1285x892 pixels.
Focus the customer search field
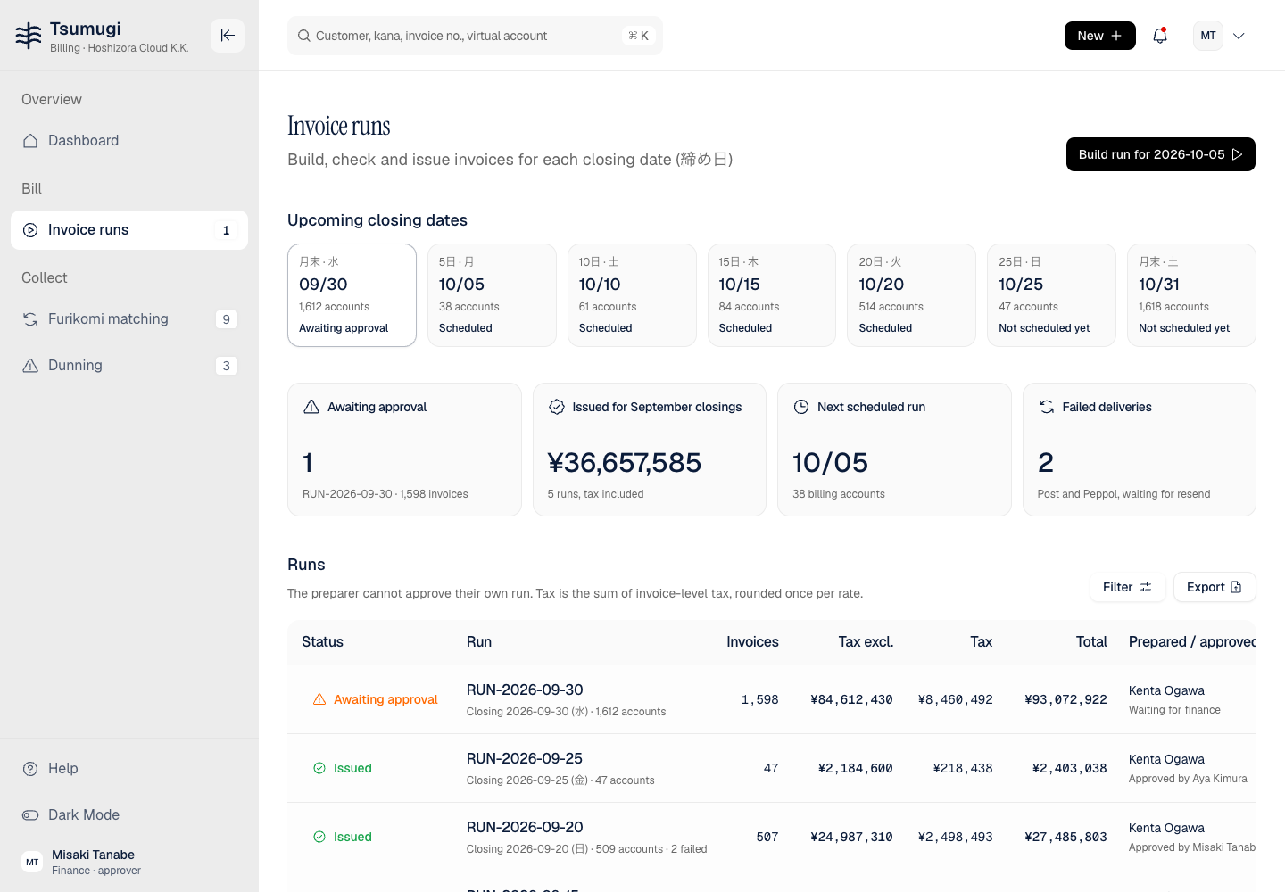pyautogui.click(x=475, y=36)
